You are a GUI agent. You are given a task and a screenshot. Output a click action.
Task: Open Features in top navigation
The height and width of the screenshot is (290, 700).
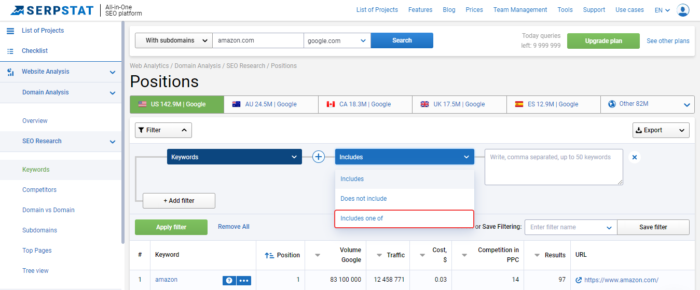[420, 10]
